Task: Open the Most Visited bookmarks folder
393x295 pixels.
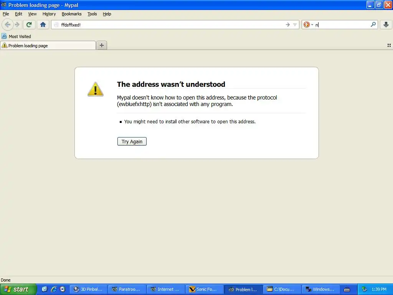Action: click(16, 36)
